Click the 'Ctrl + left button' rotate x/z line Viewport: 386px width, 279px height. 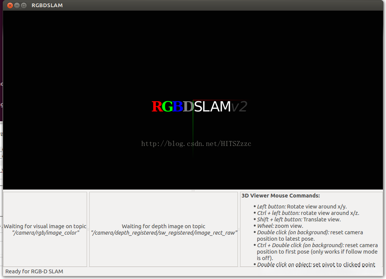(x=308, y=213)
